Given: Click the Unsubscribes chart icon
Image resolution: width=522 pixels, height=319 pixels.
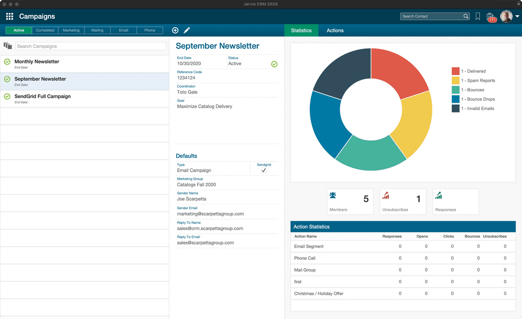Looking at the screenshot, I should click(386, 195).
